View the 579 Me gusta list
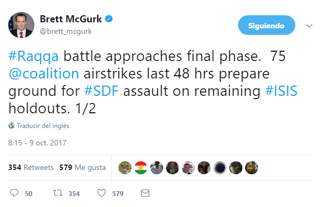 [82, 167]
